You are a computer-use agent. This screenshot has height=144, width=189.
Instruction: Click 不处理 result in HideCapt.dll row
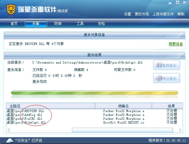[172, 122]
